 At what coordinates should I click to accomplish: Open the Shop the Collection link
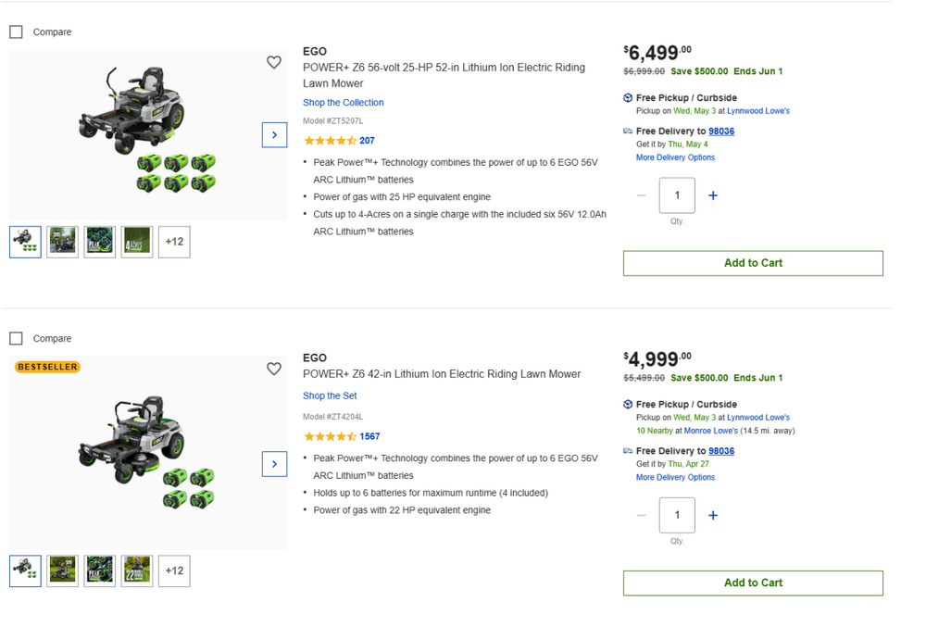(x=343, y=103)
